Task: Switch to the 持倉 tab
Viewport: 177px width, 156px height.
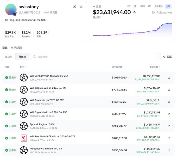Action: coord(5,48)
